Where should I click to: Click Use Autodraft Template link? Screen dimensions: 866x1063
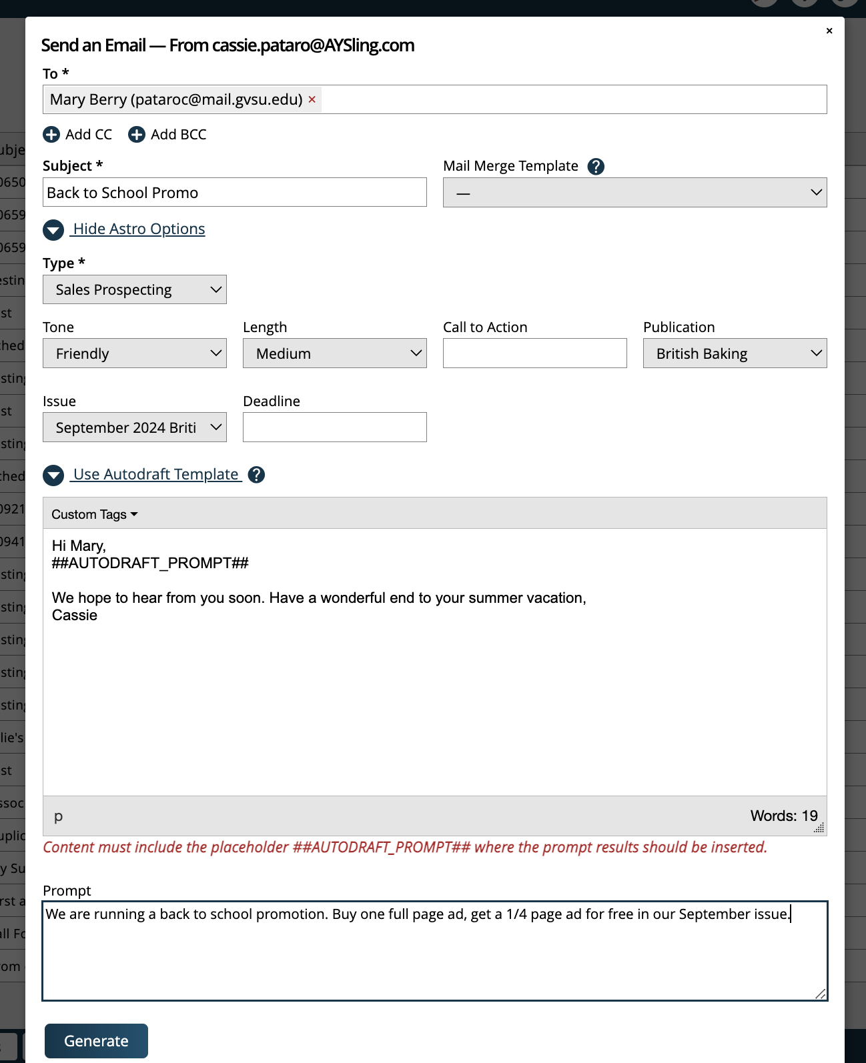[x=156, y=474]
